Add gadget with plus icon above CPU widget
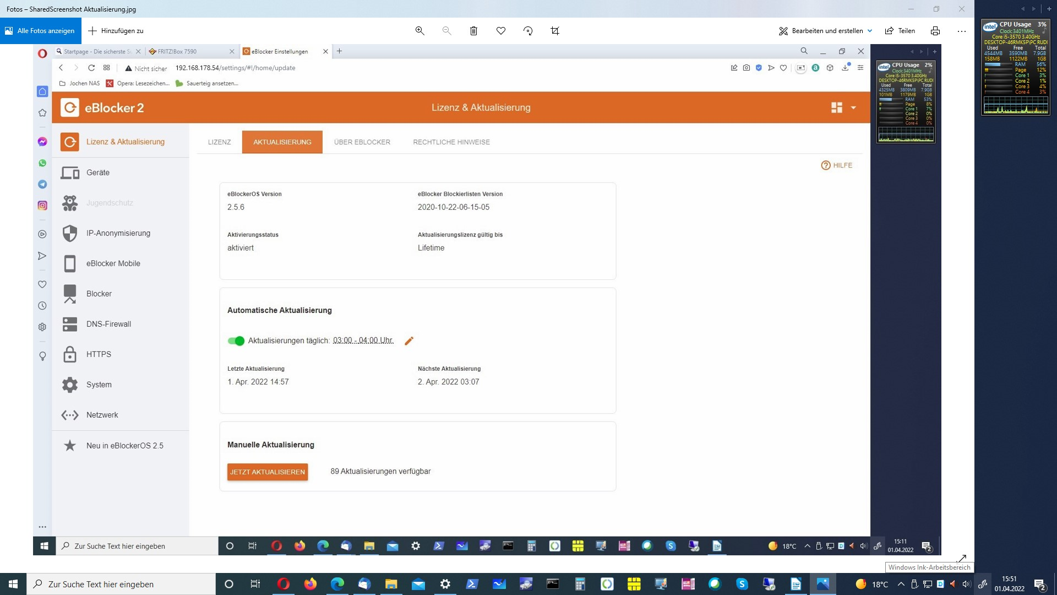This screenshot has height=595, width=1057. coord(1049,9)
